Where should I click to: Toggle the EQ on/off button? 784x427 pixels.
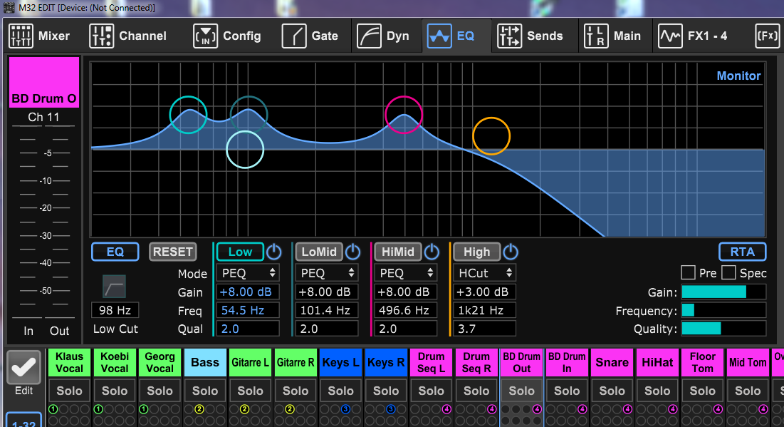point(115,252)
